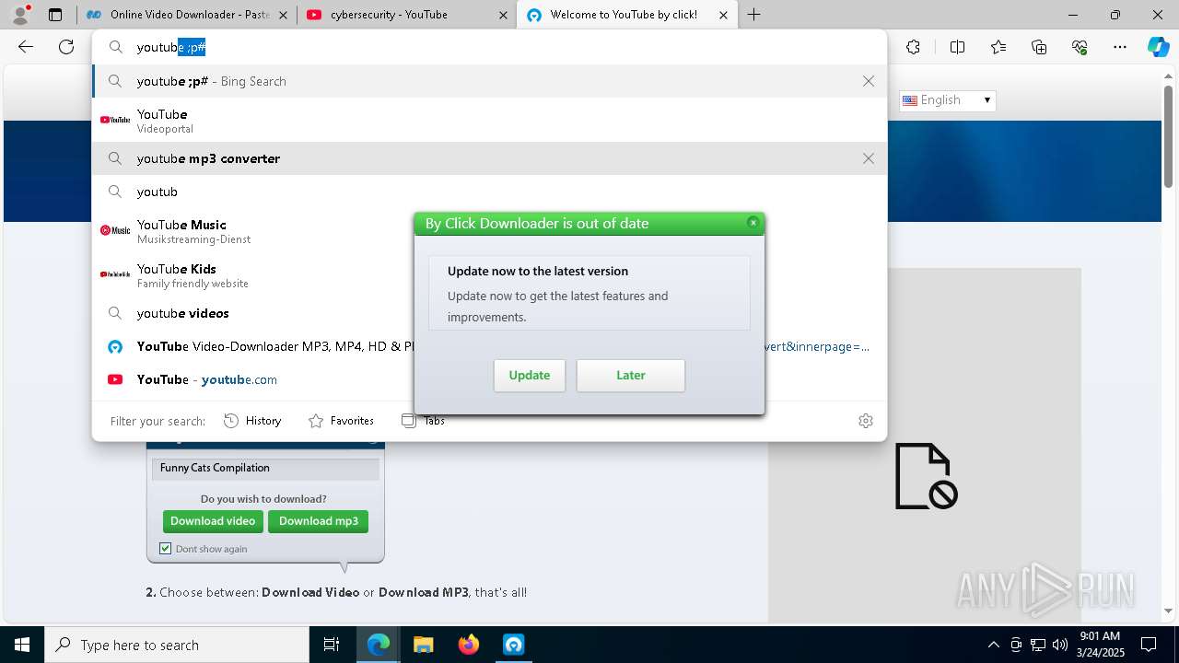Toggle split screen view
This screenshot has width=1179, height=663.
coord(957,47)
